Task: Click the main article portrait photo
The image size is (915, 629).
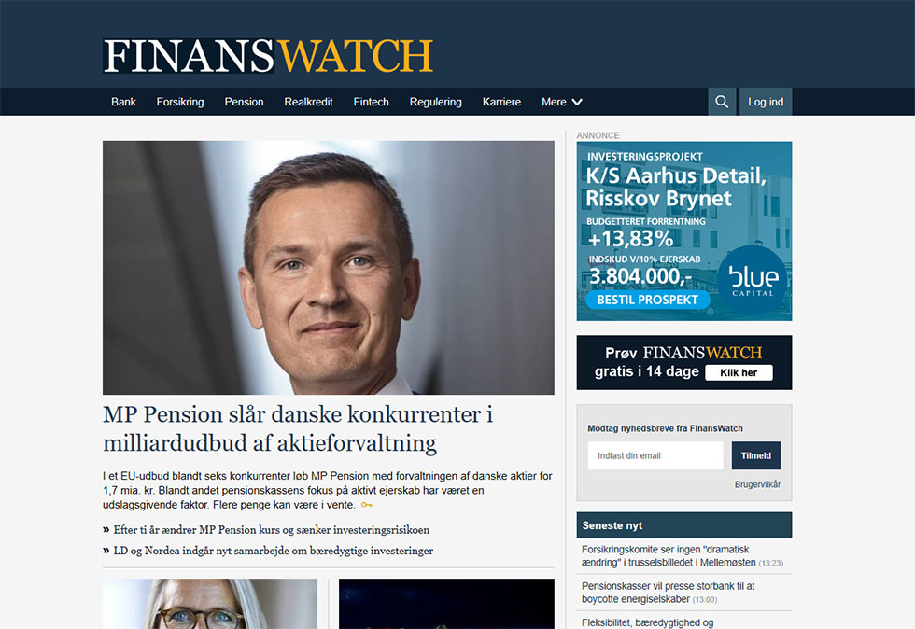Action: [329, 267]
